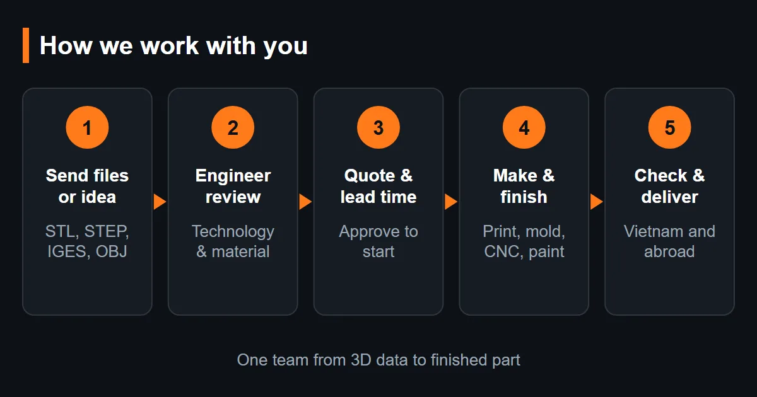Screen dimensions: 757x397
Task: Click the 'STL, STEP, IGES, OBJ' text
Action: (87, 241)
